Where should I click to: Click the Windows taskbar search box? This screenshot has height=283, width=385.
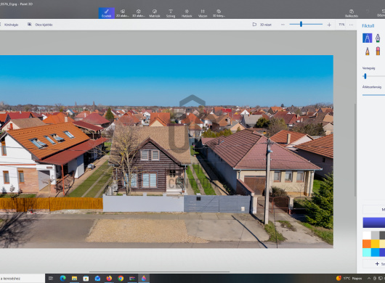[22, 279]
